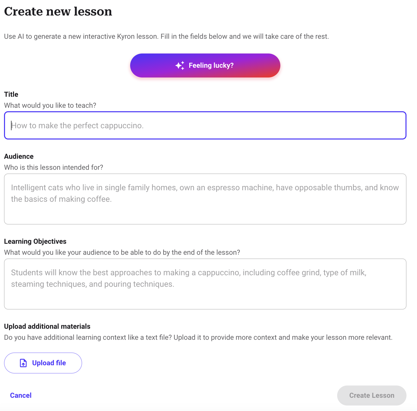The height and width of the screenshot is (411, 417).
Task: Click the audience end-of-lesson question text
Action: (122, 252)
